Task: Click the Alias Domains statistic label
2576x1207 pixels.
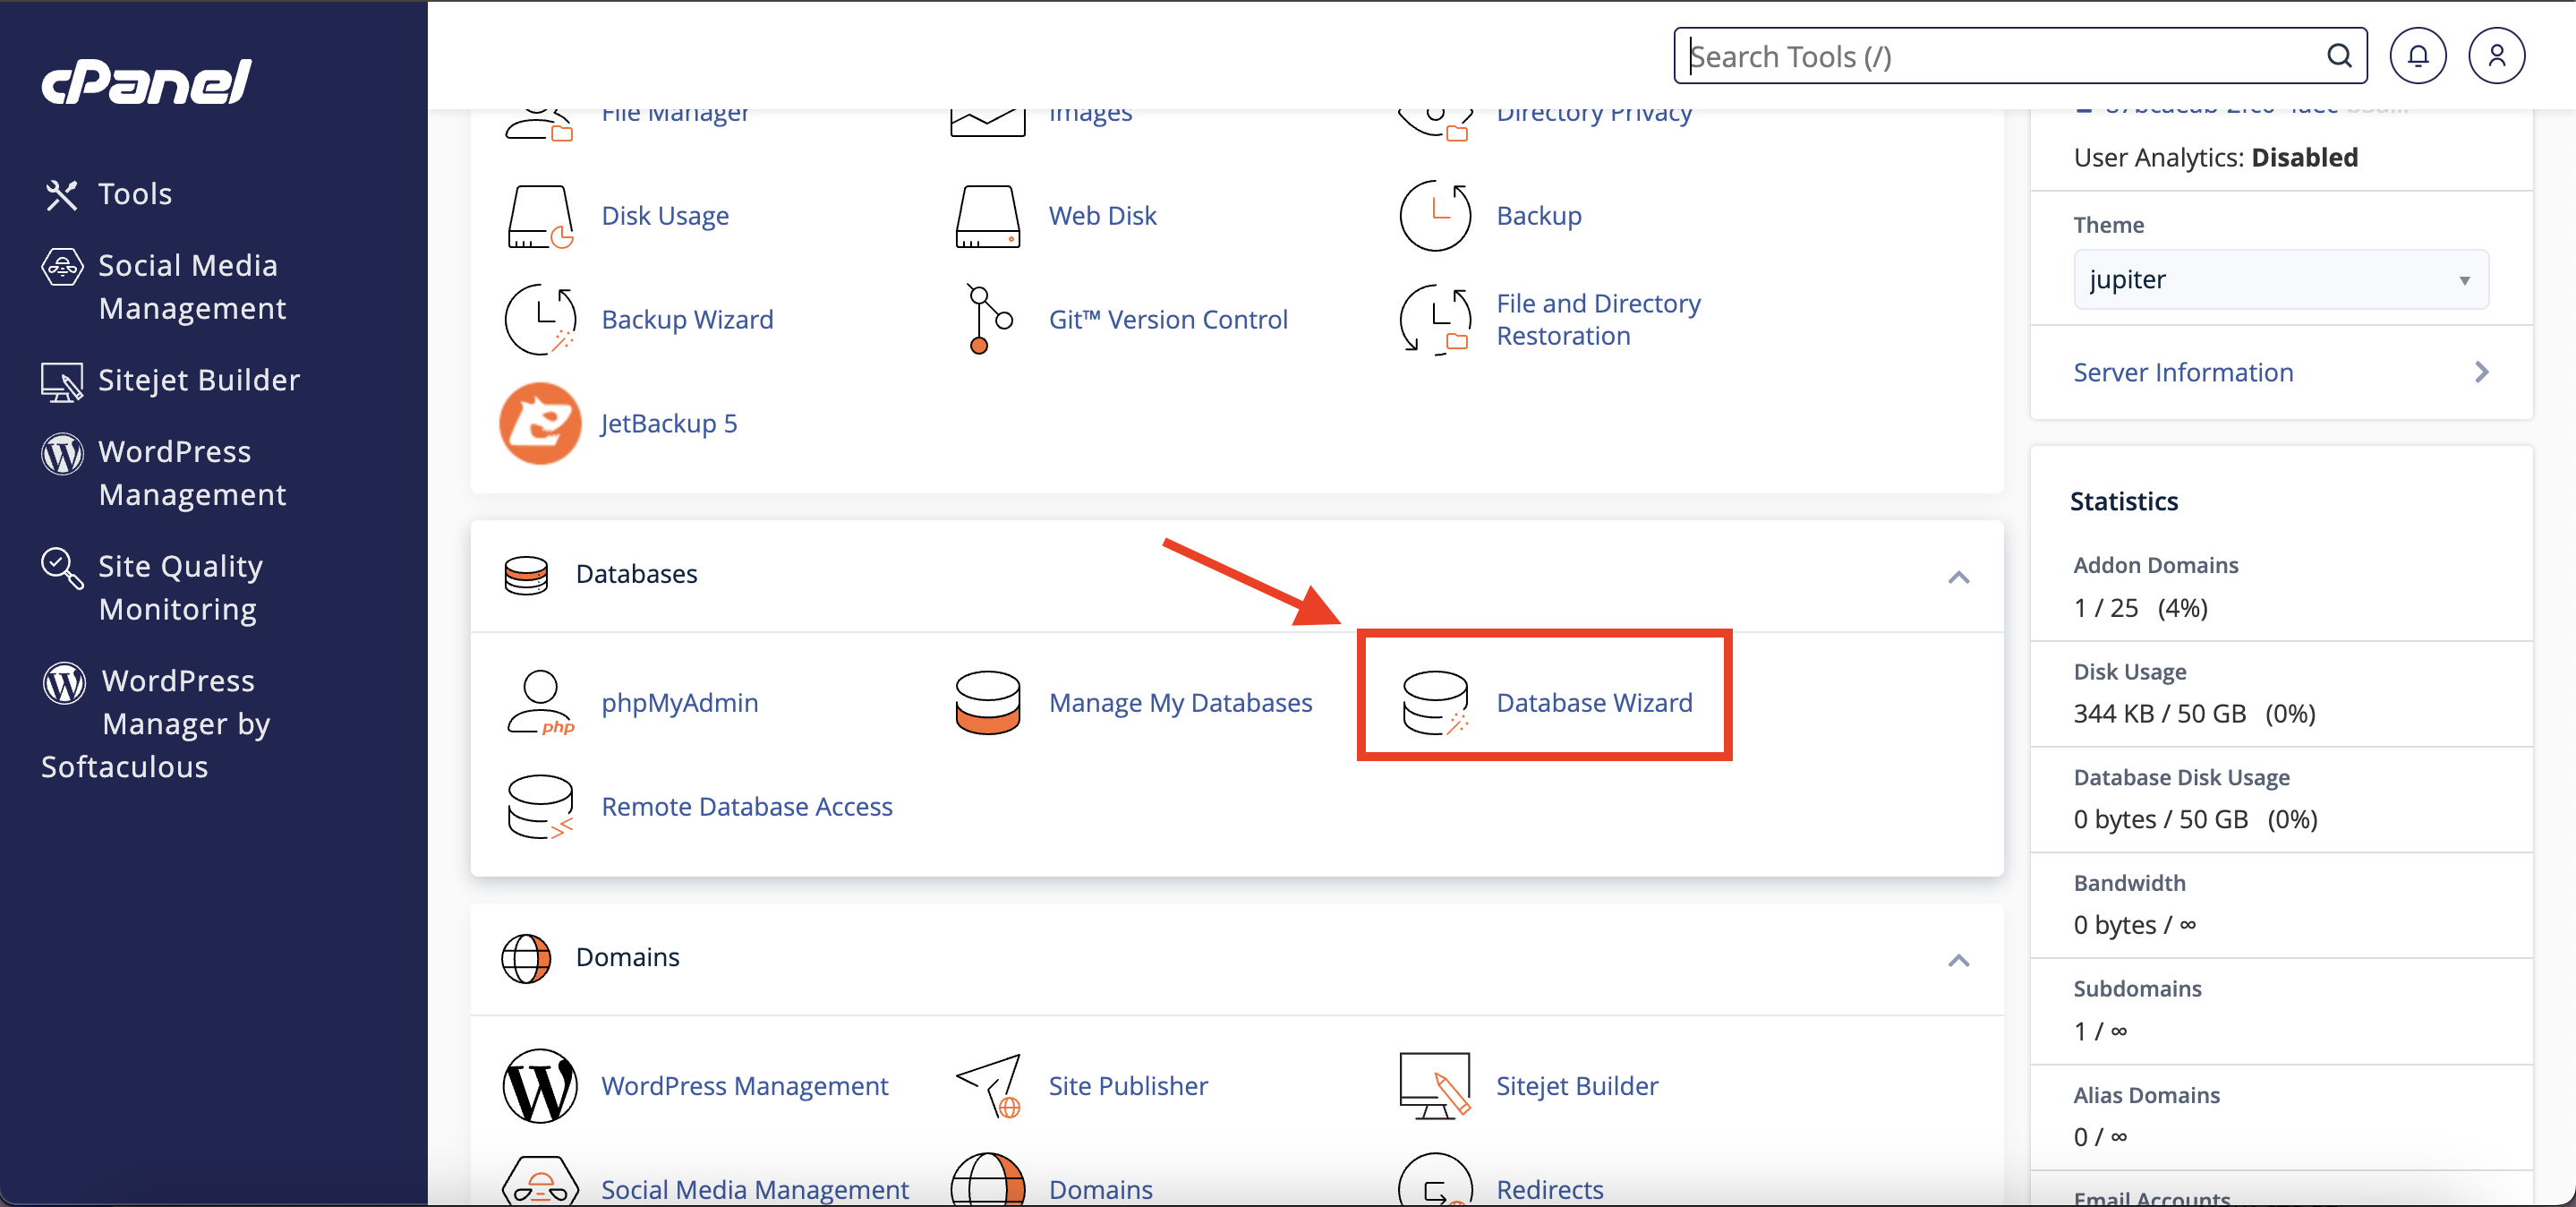Action: pos(2146,1096)
